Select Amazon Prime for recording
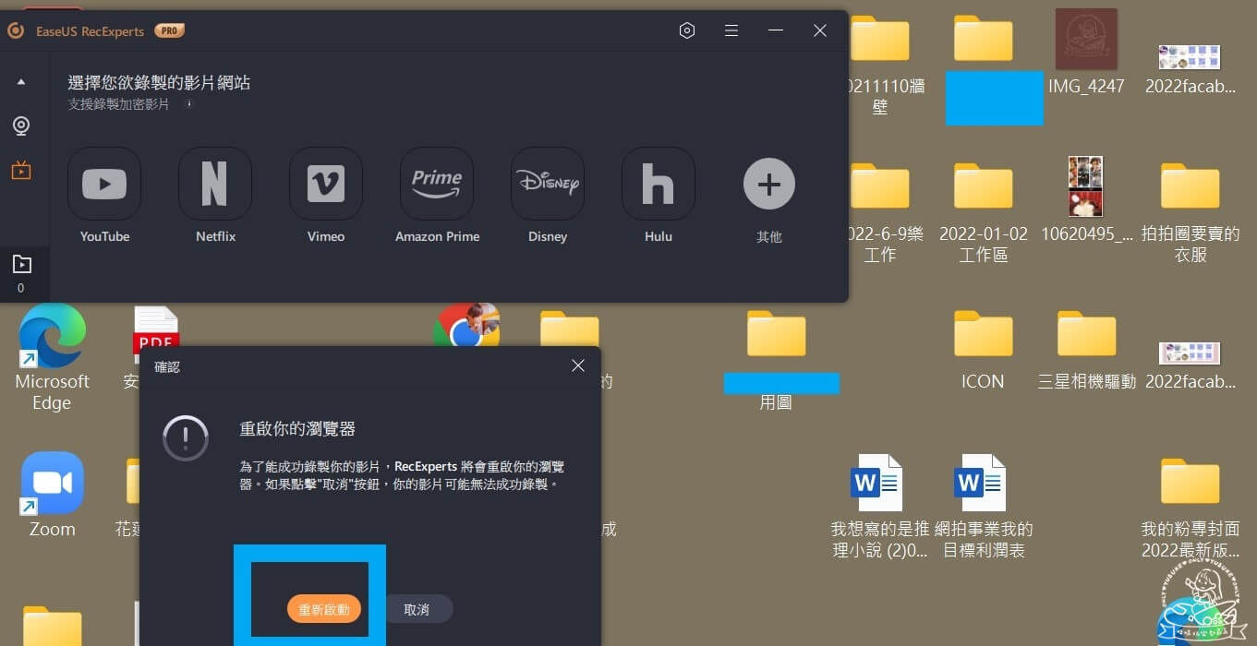 (436, 183)
